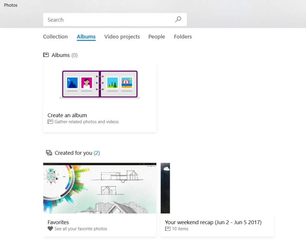306x245 pixels.
Task: Click the Created for you icon
Action: point(49,153)
